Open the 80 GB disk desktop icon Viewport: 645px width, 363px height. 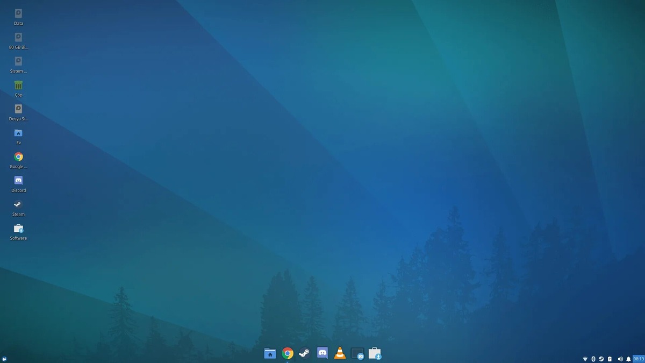tap(18, 38)
